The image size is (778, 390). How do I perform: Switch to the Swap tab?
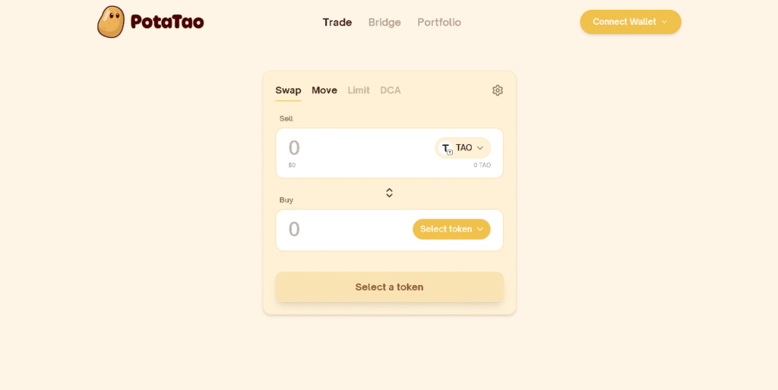coord(288,90)
